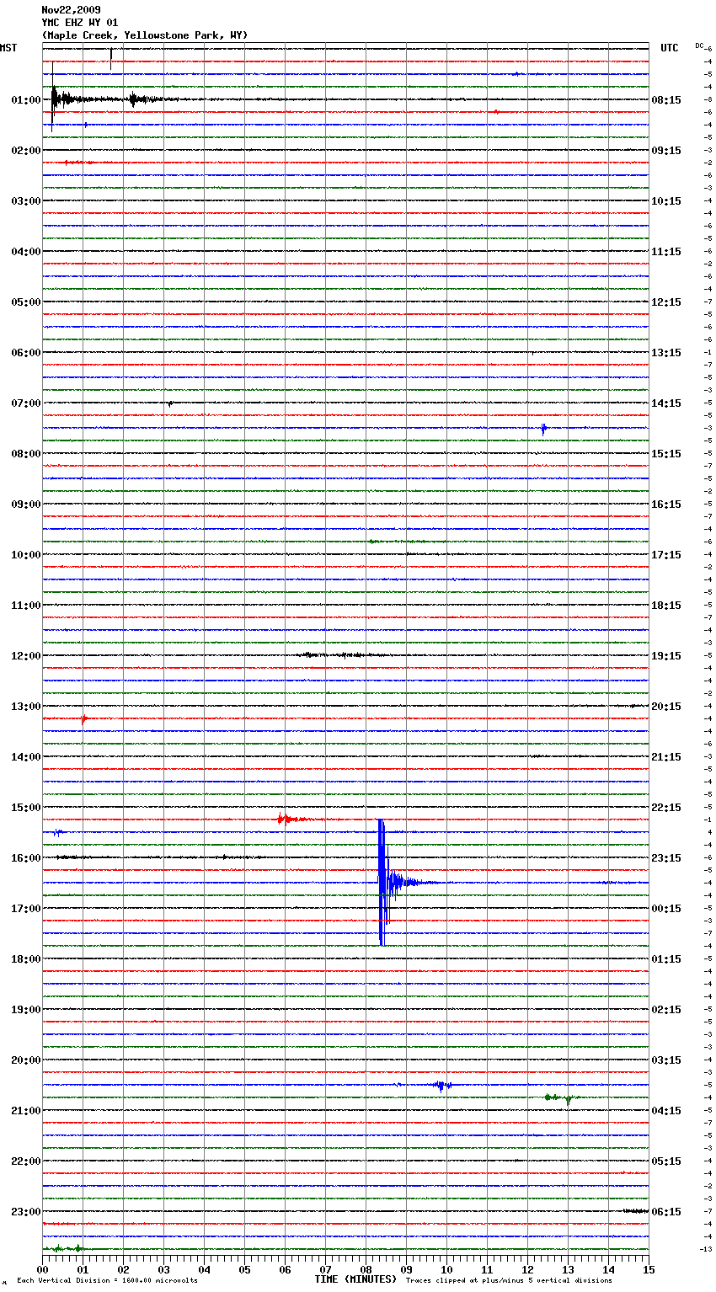716x1292 pixels.
Task: Click the 21:15 UTC time label
Action: 666,756
